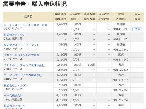Open the 株式会社カクヤス link
146x109 pixels.
point(15,35)
